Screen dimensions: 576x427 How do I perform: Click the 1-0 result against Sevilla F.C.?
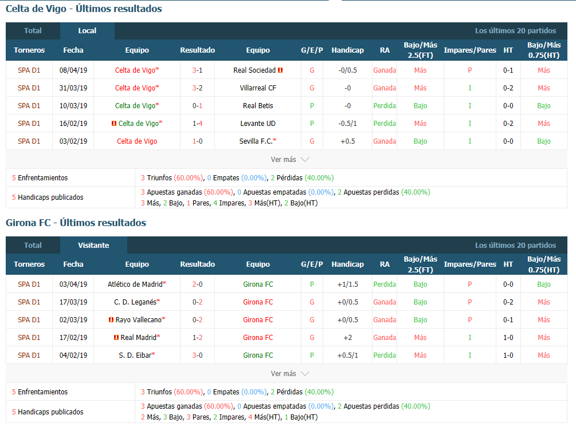click(197, 141)
